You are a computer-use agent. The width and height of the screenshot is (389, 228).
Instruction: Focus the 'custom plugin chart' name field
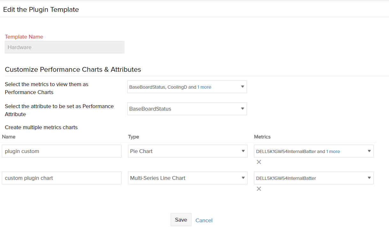click(62, 178)
